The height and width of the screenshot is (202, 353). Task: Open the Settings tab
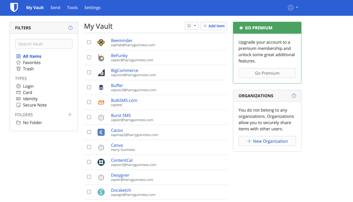click(x=92, y=8)
